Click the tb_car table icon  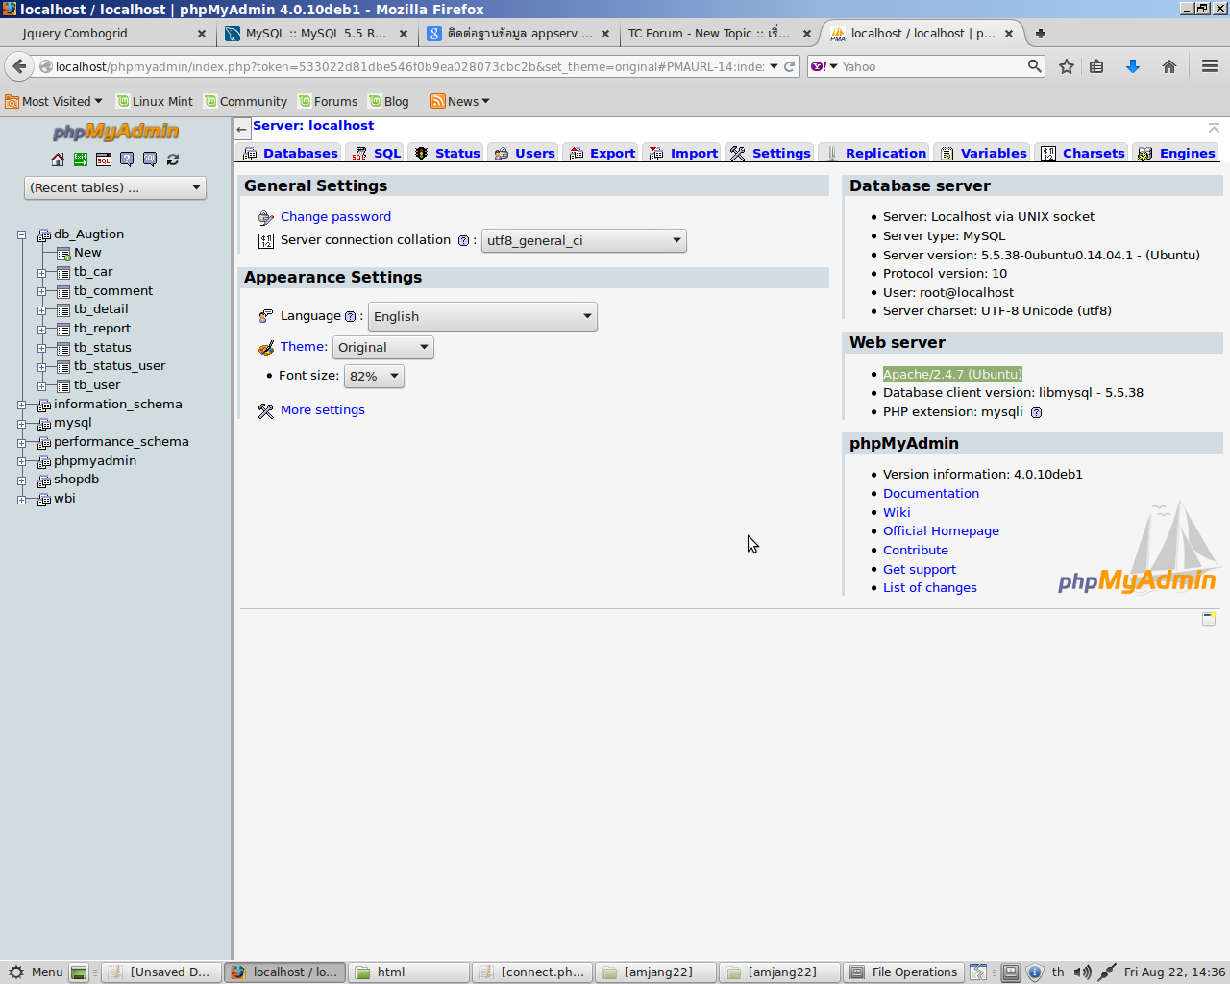63,272
